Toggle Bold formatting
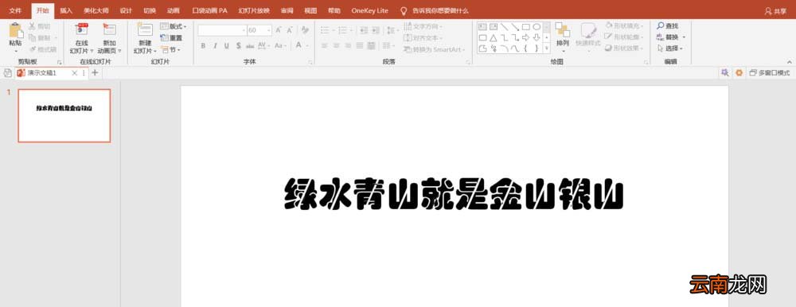Image resolution: width=796 pixels, height=307 pixels. click(203, 45)
